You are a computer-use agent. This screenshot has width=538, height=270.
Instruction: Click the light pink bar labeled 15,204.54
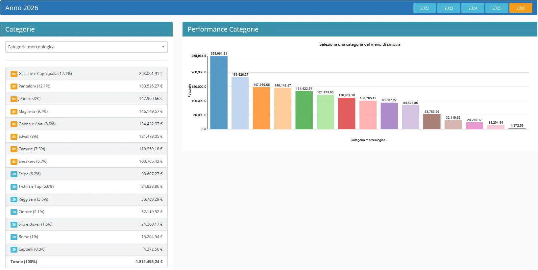coord(496,127)
